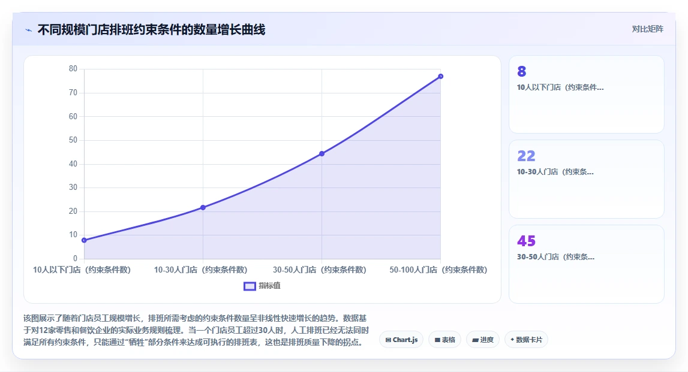Click the x-axis label 10-30人门店（约束条件数）
Viewport: 688px width, 372px height.
200,270
